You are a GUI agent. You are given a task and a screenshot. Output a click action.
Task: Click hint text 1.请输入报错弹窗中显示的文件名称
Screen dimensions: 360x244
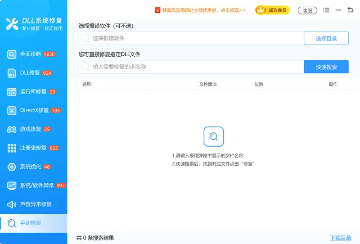[208, 156]
